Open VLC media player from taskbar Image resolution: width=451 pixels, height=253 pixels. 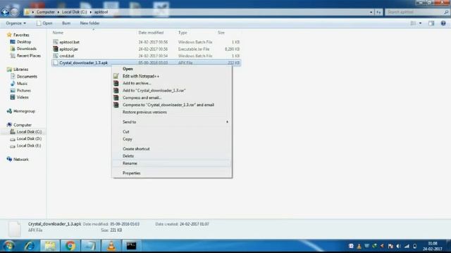tap(111, 246)
